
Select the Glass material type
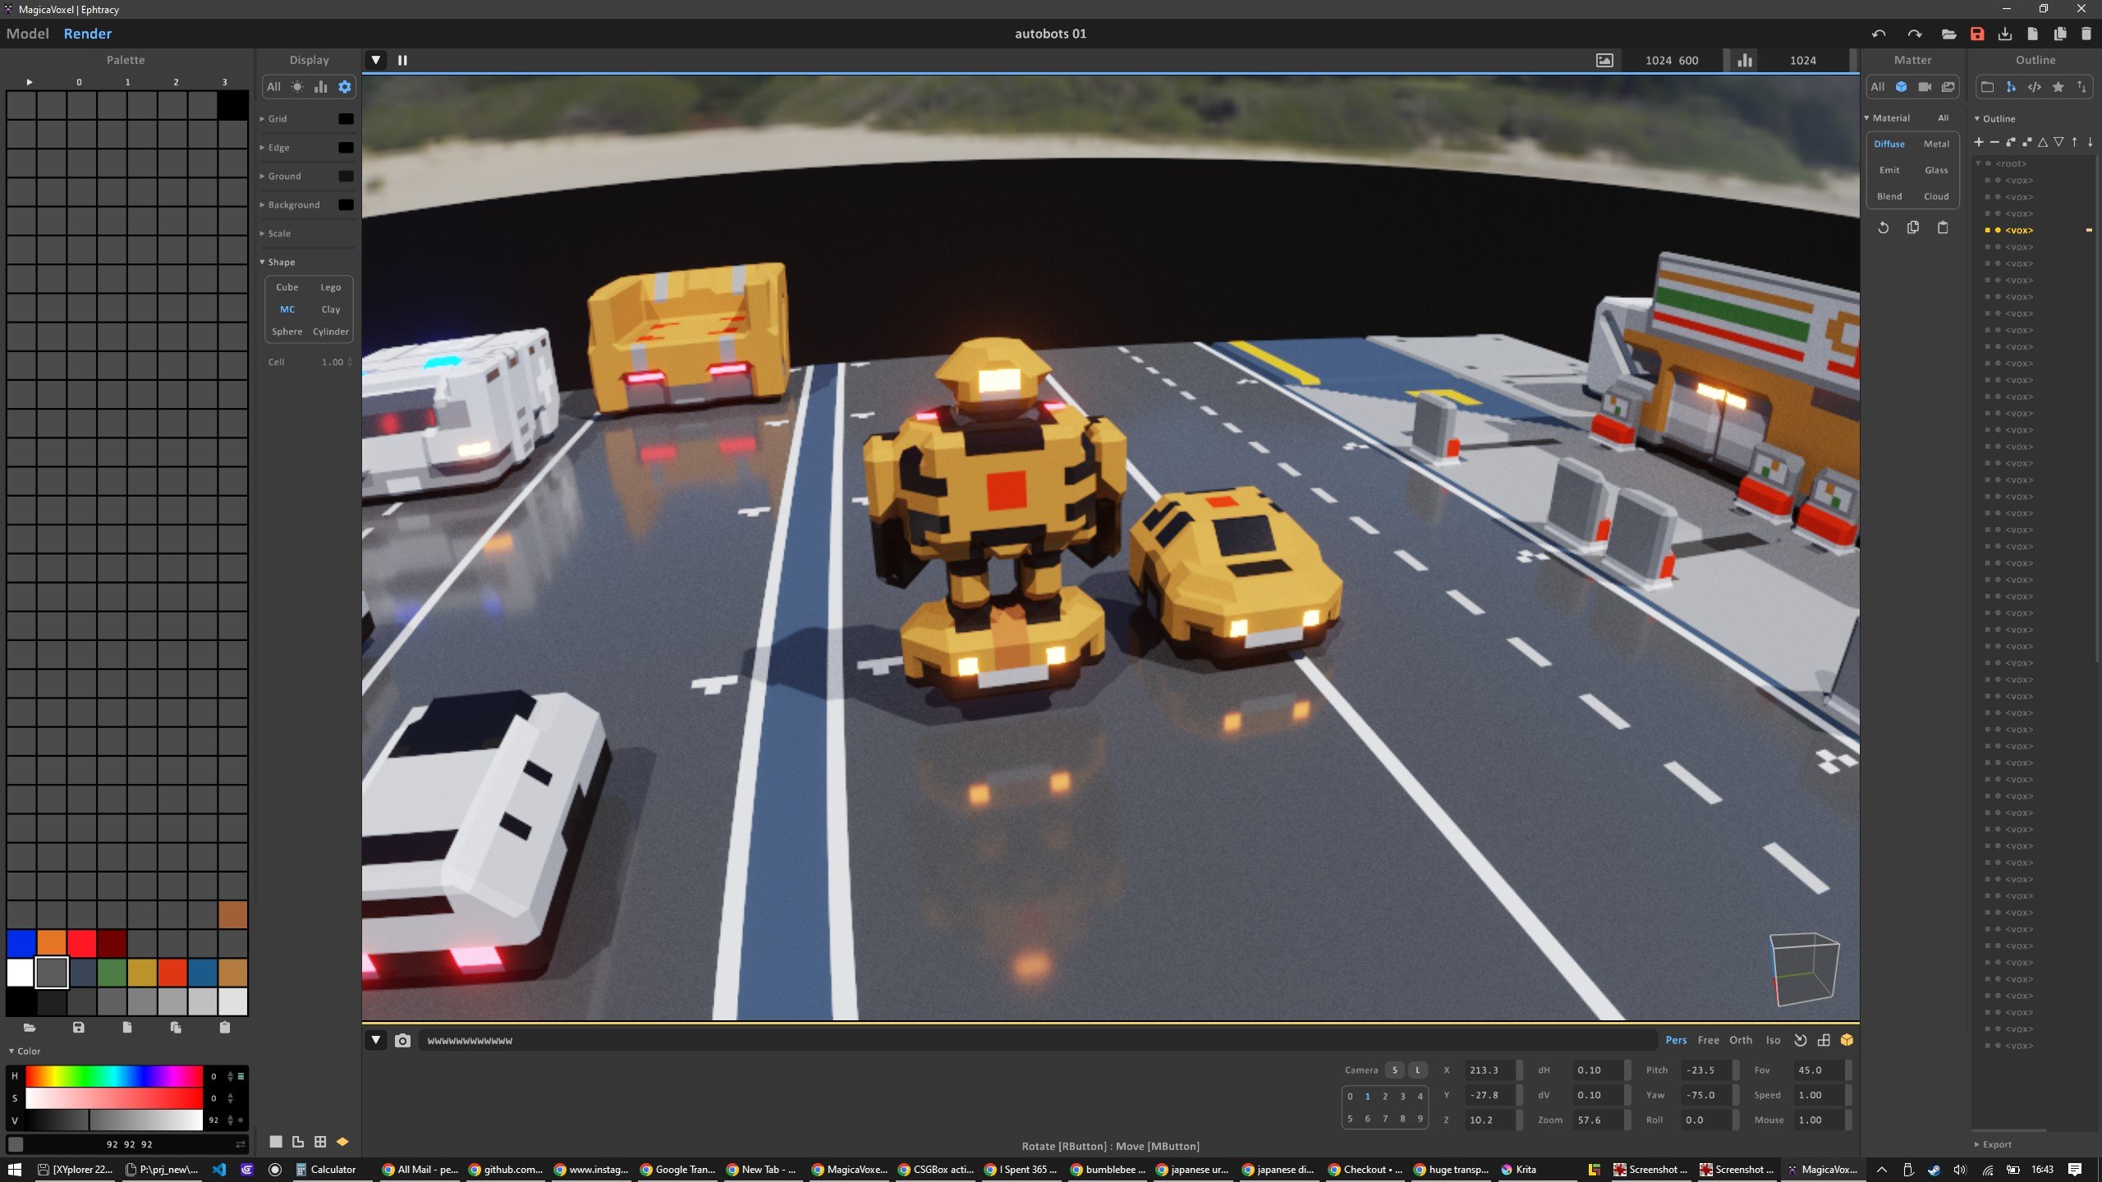tap(1936, 170)
